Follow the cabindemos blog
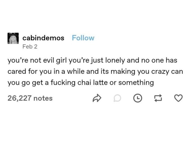191x142 pixels. (83, 38)
